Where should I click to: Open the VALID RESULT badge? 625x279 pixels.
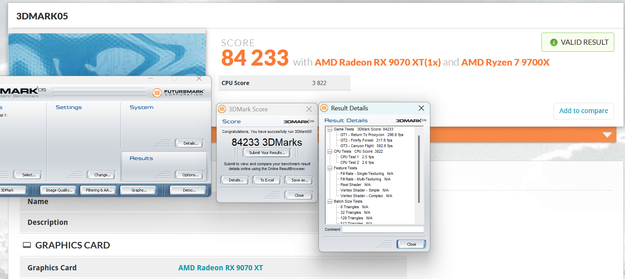[578, 42]
